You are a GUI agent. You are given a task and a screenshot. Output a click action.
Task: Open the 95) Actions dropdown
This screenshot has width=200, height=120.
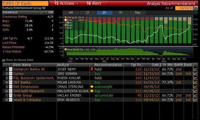coord(66,3)
